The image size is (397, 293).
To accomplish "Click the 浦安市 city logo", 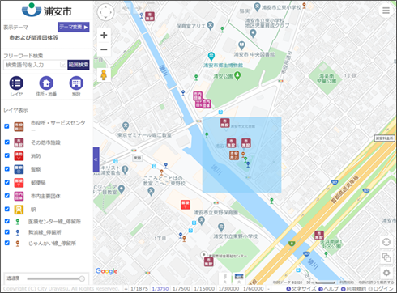I will [47, 11].
